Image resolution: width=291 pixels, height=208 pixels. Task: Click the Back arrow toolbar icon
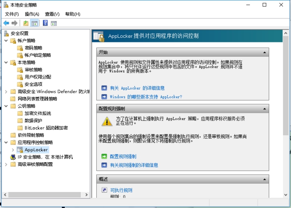click(x=6, y=23)
